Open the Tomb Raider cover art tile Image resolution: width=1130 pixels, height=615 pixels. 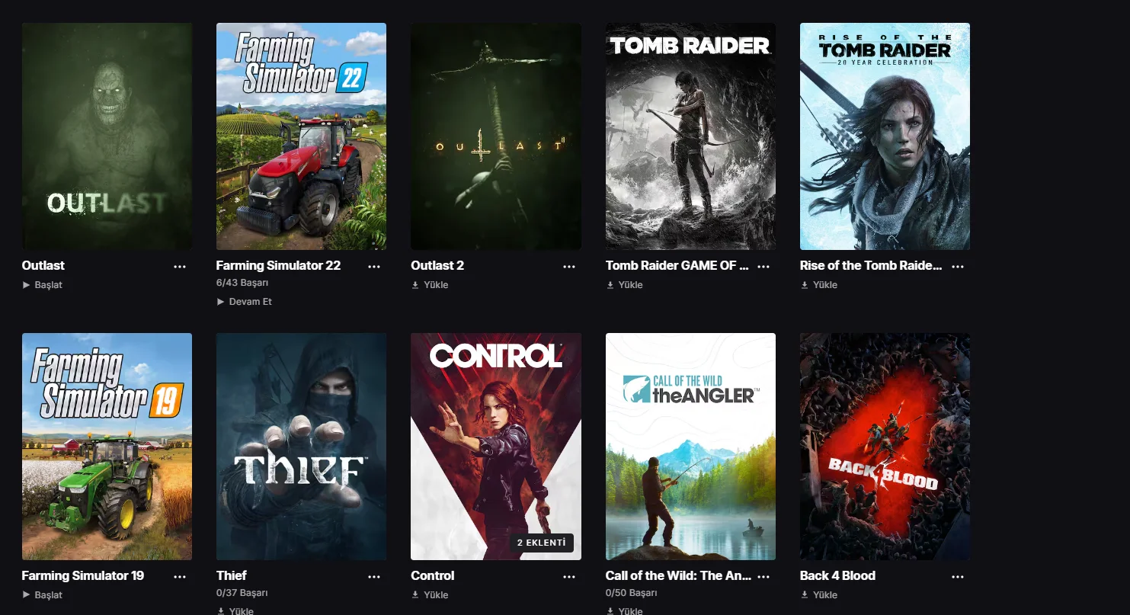point(690,136)
